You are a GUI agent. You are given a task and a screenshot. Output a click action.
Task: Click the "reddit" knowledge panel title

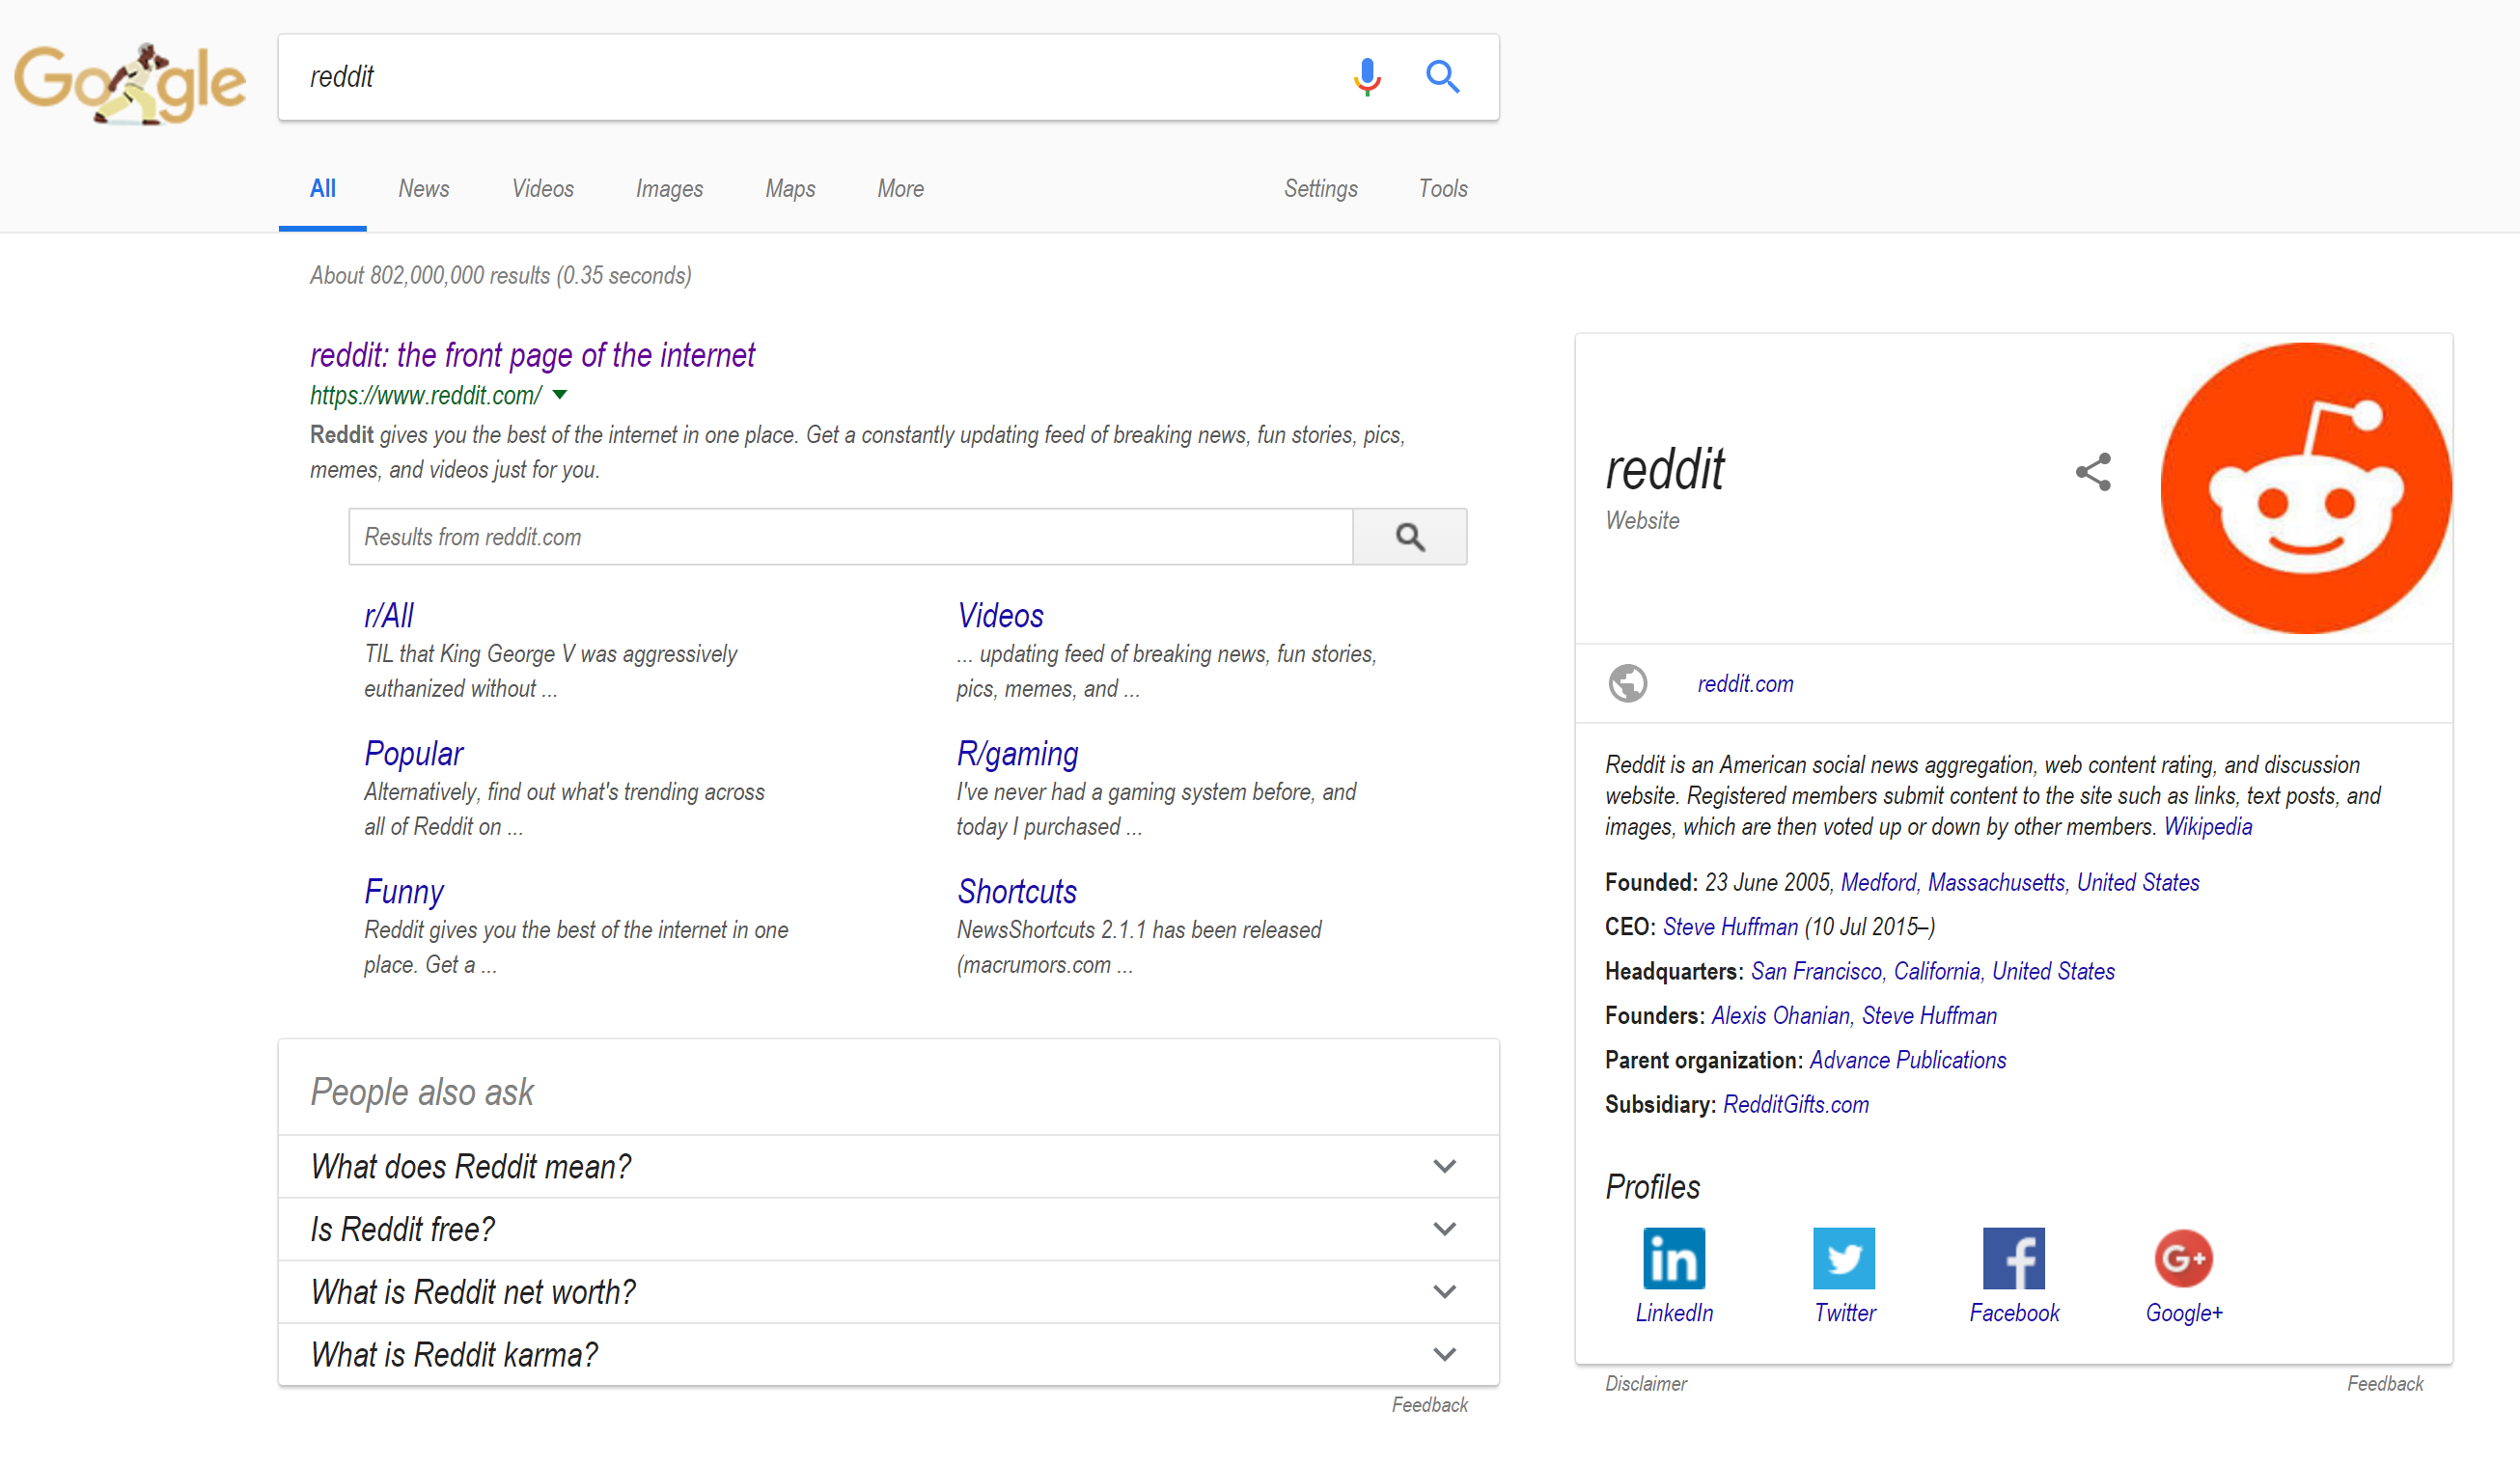1665,469
